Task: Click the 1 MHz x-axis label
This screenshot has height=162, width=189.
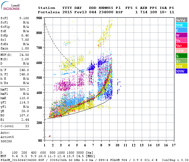Action: tap(45, 145)
